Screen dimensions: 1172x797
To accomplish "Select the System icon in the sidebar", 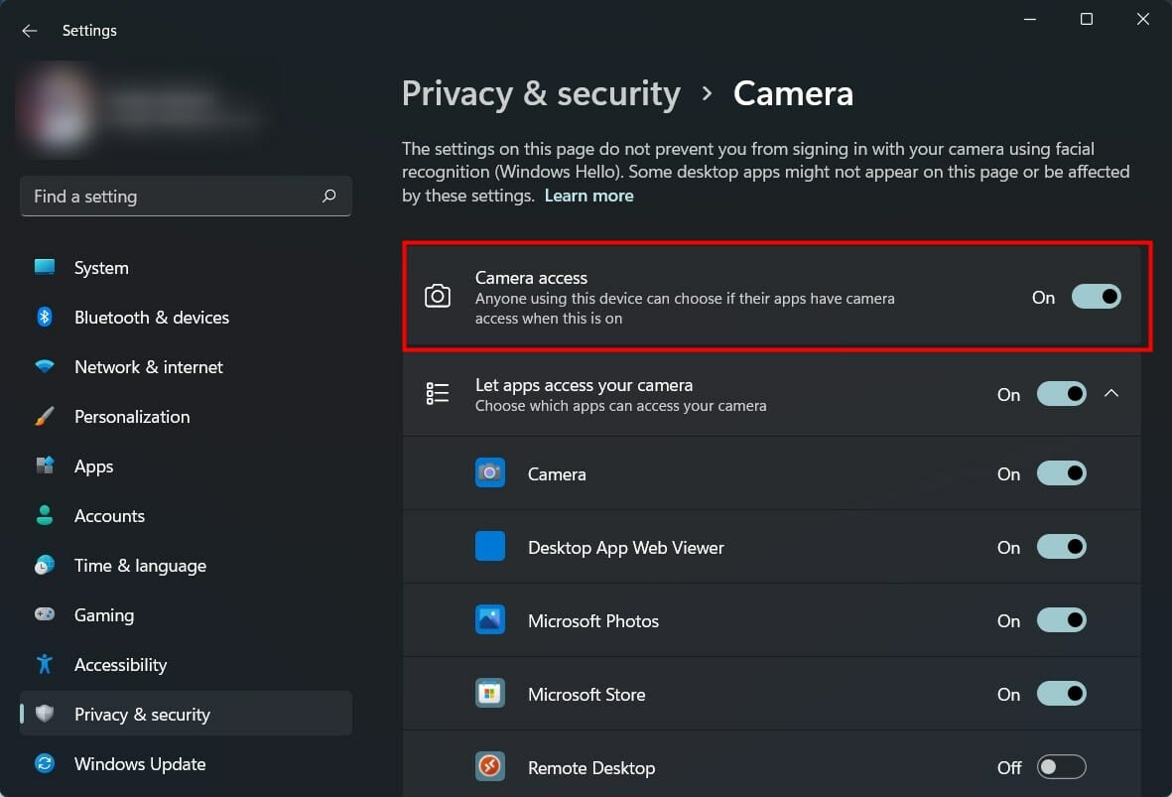I will 44,267.
